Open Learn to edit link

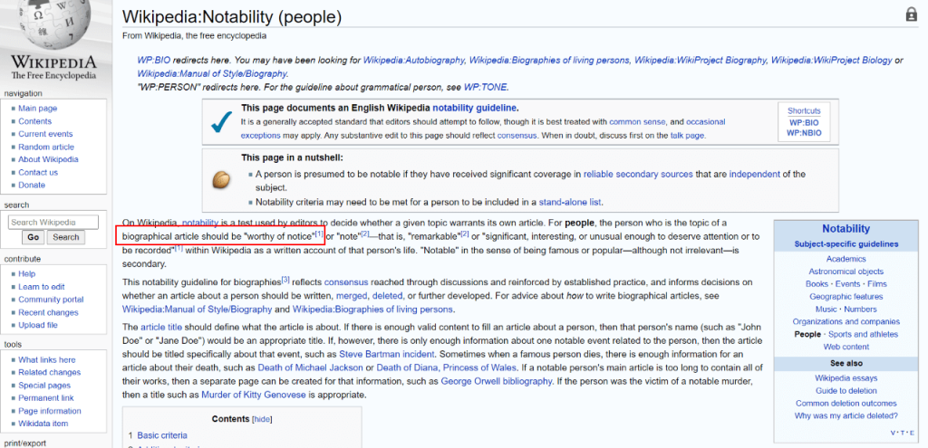coord(42,287)
